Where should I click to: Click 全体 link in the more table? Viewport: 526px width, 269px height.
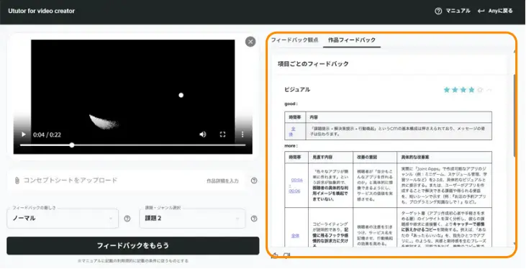(x=295, y=236)
